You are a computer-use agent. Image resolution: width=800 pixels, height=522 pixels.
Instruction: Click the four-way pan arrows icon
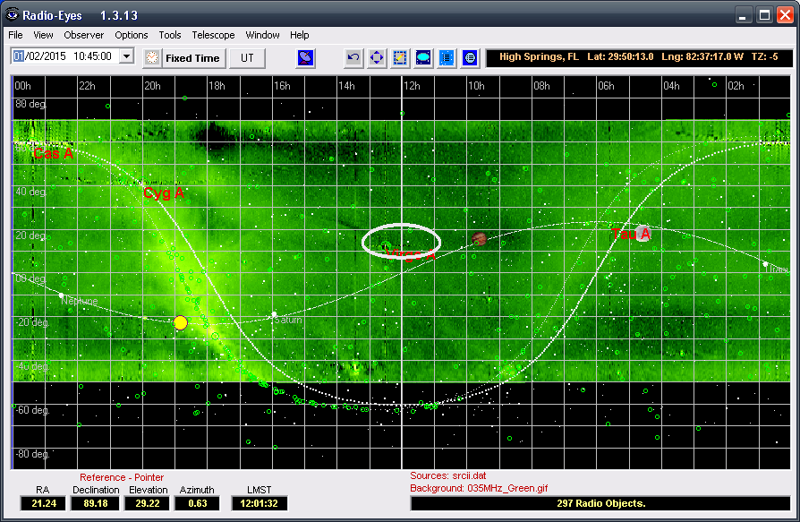[x=377, y=57]
